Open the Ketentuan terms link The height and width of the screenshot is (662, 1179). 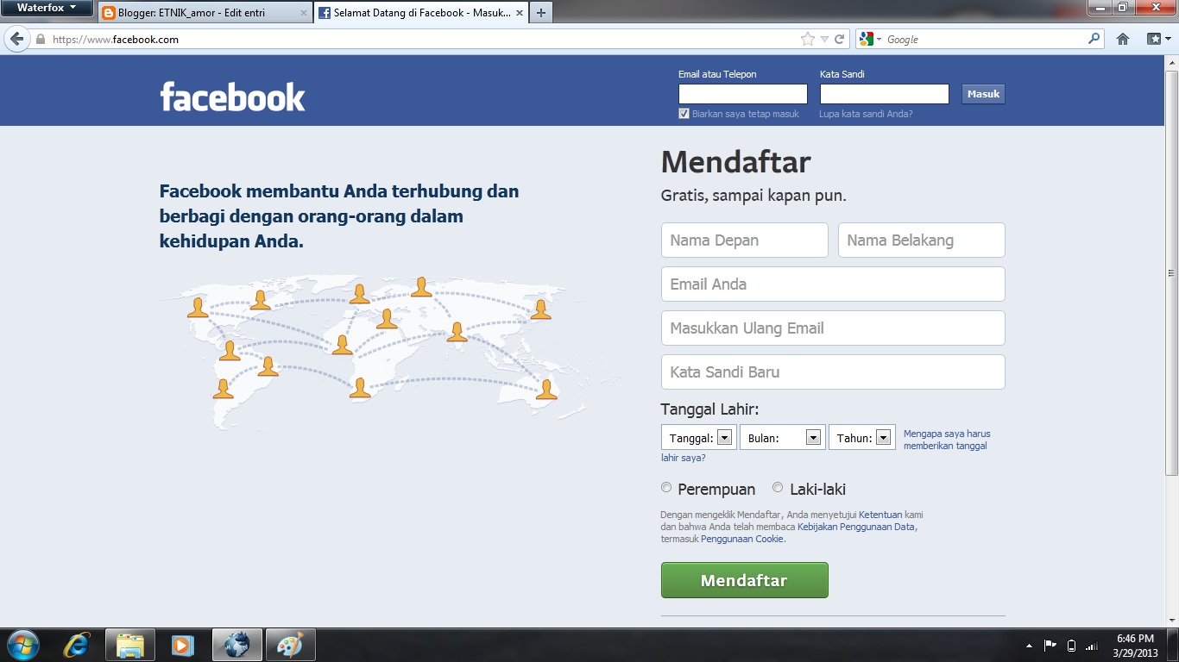point(880,515)
